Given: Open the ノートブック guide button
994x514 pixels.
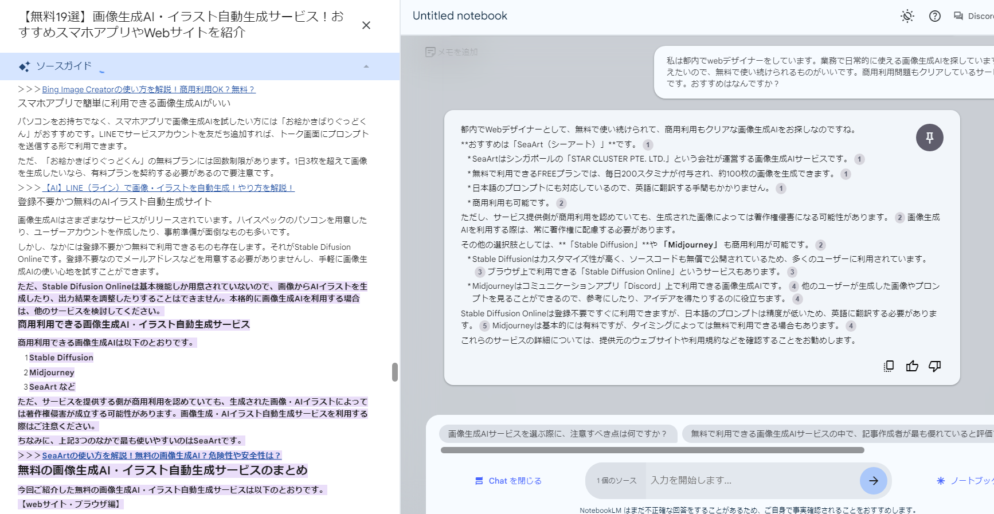Looking at the screenshot, I should pyautogui.click(x=966, y=481).
